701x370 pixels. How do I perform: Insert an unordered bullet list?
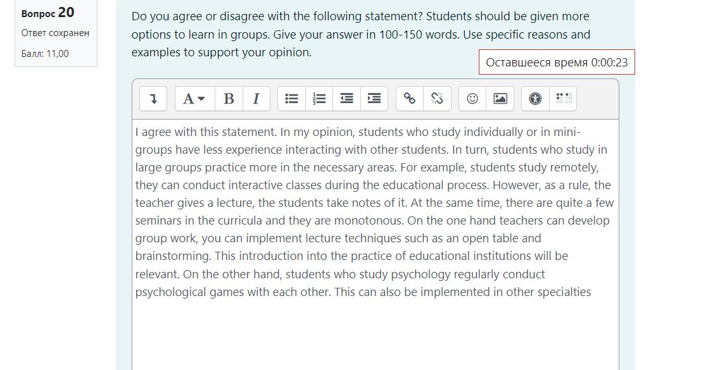291,99
